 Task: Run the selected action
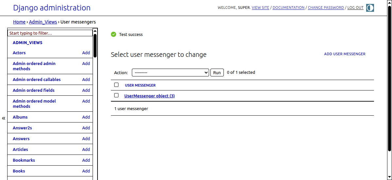point(217,73)
